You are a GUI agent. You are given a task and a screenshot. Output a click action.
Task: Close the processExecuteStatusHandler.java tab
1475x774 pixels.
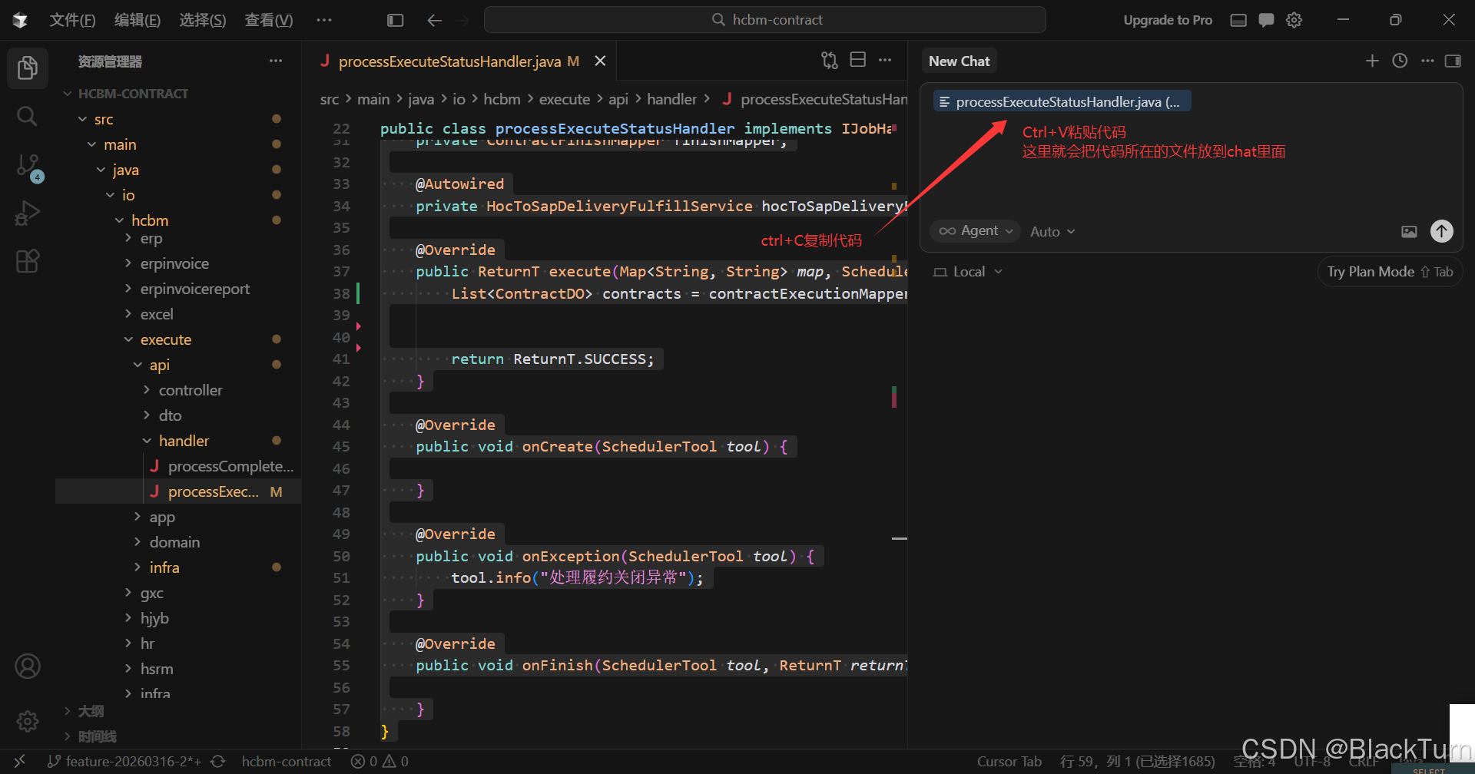600,61
